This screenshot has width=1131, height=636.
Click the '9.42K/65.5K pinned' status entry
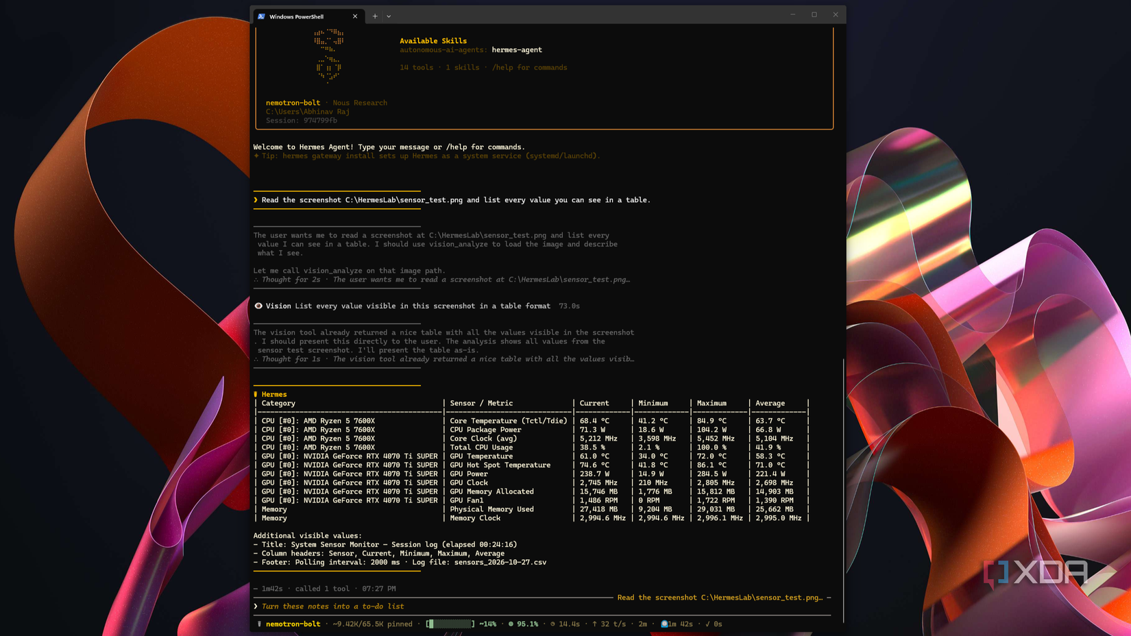pyautogui.click(x=372, y=624)
